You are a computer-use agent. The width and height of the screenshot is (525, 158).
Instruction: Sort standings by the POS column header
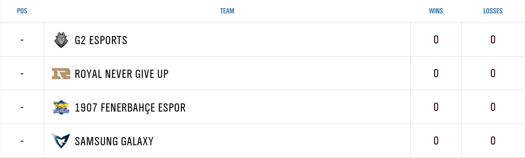22,11
